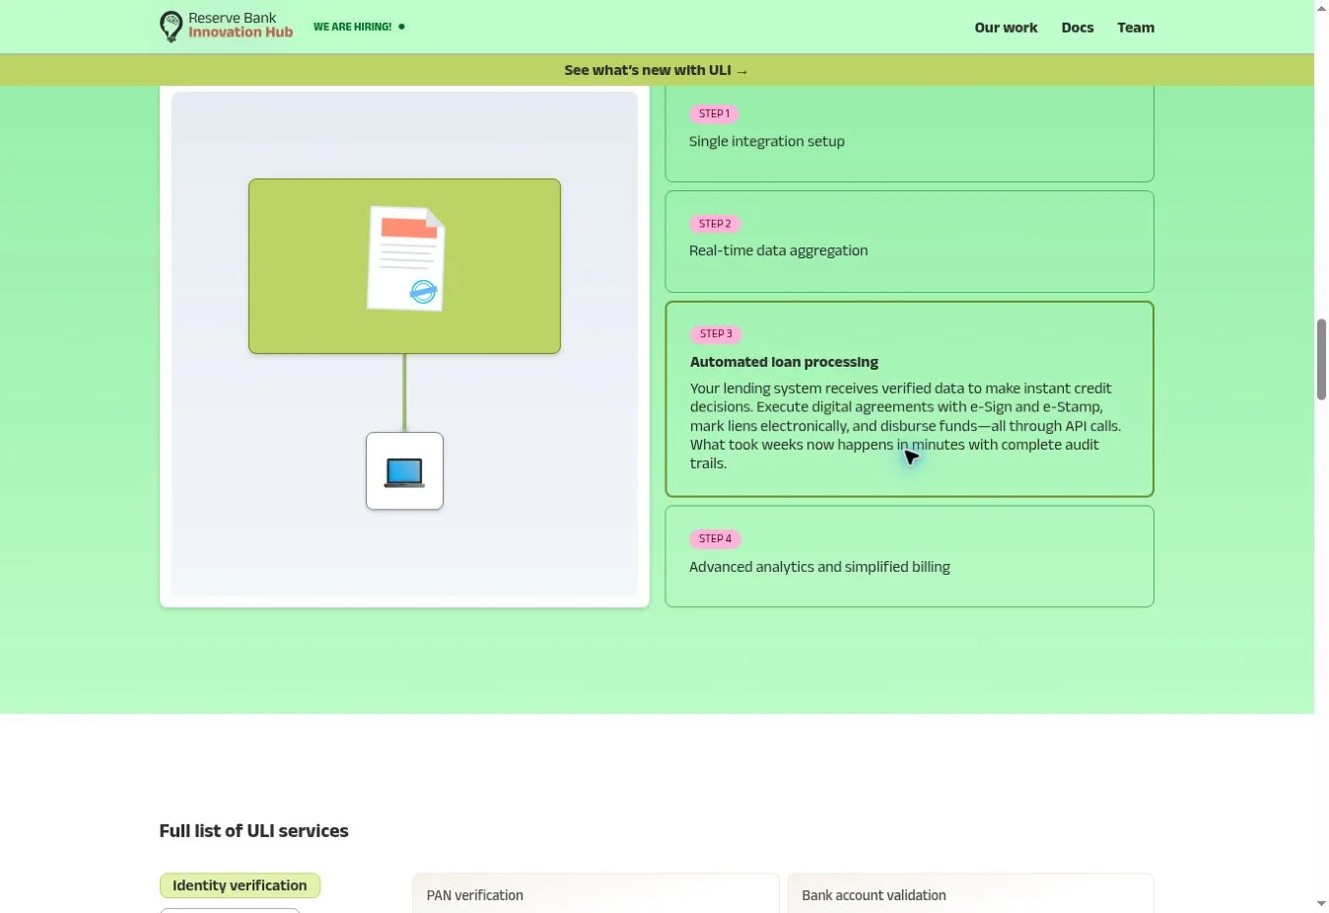Collapse Step 3 Automated loan processing

coord(909,398)
